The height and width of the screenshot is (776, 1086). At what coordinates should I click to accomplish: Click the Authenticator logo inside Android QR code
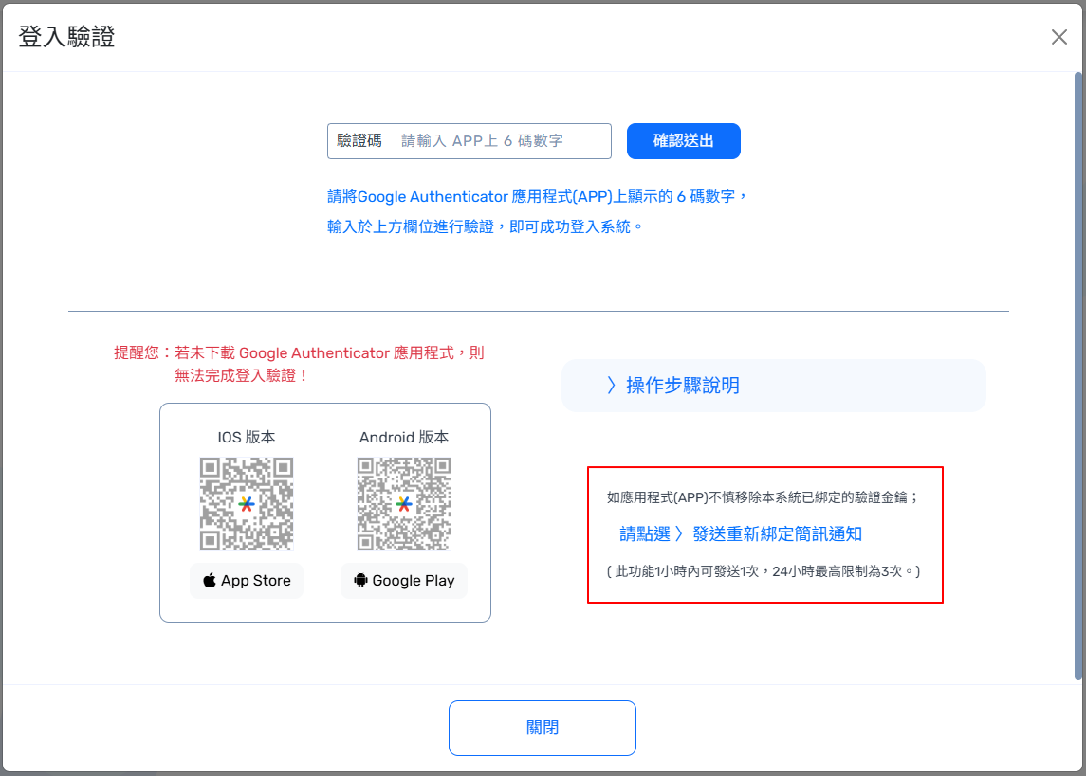(404, 504)
